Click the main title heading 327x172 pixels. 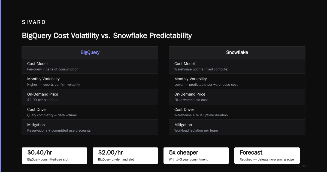click(x=107, y=36)
